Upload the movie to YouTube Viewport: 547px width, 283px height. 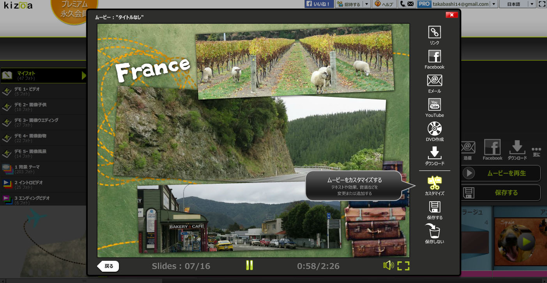tap(434, 105)
